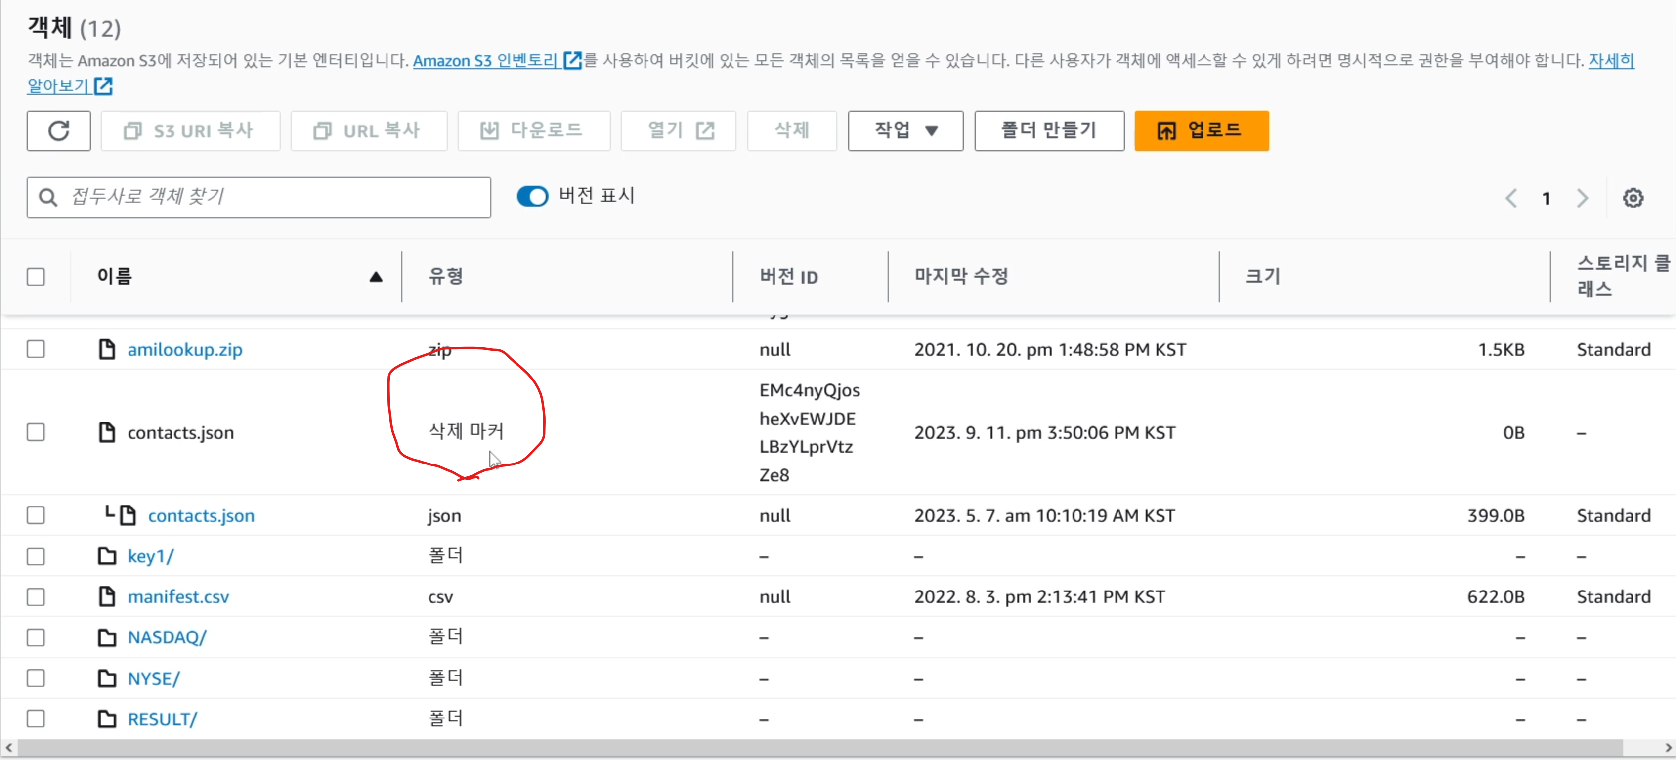Screen dimensions: 1676x760
Task: Toggle the 버전 표시 switch off
Action: (x=532, y=197)
